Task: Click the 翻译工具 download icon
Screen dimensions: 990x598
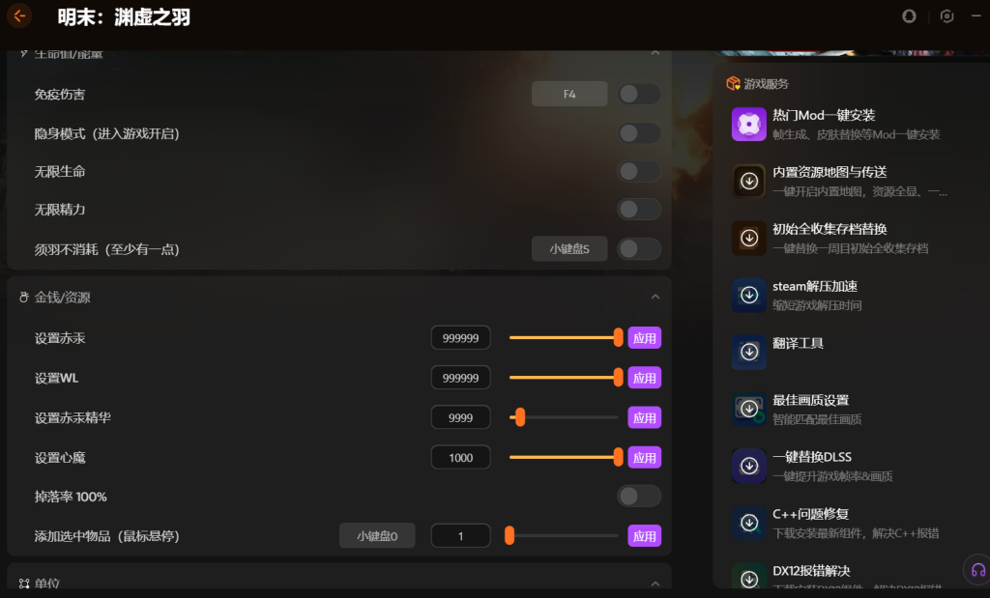Action: pyautogui.click(x=749, y=352)
